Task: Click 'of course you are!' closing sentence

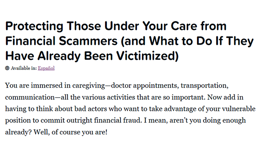Action: [79, 132]
